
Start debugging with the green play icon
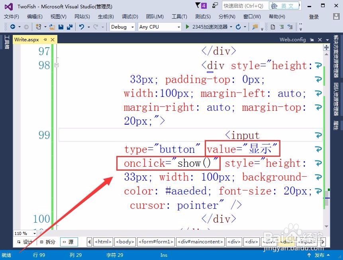tap(187, 27)
